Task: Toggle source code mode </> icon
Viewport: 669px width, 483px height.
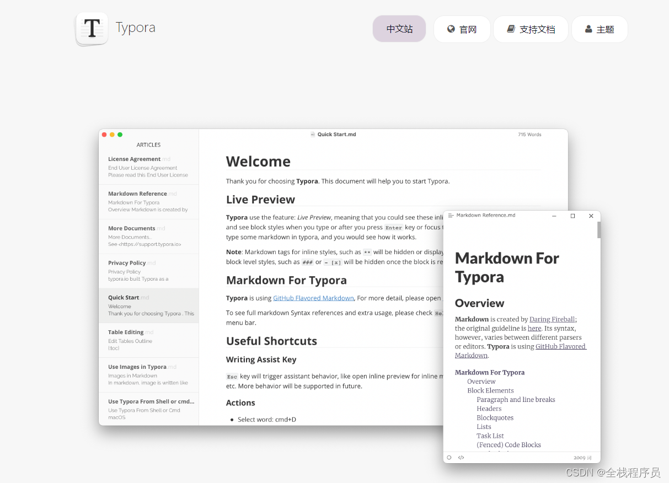Action: [461, 458]
